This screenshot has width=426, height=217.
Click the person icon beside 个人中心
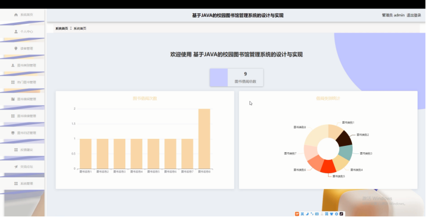(16, 32)
